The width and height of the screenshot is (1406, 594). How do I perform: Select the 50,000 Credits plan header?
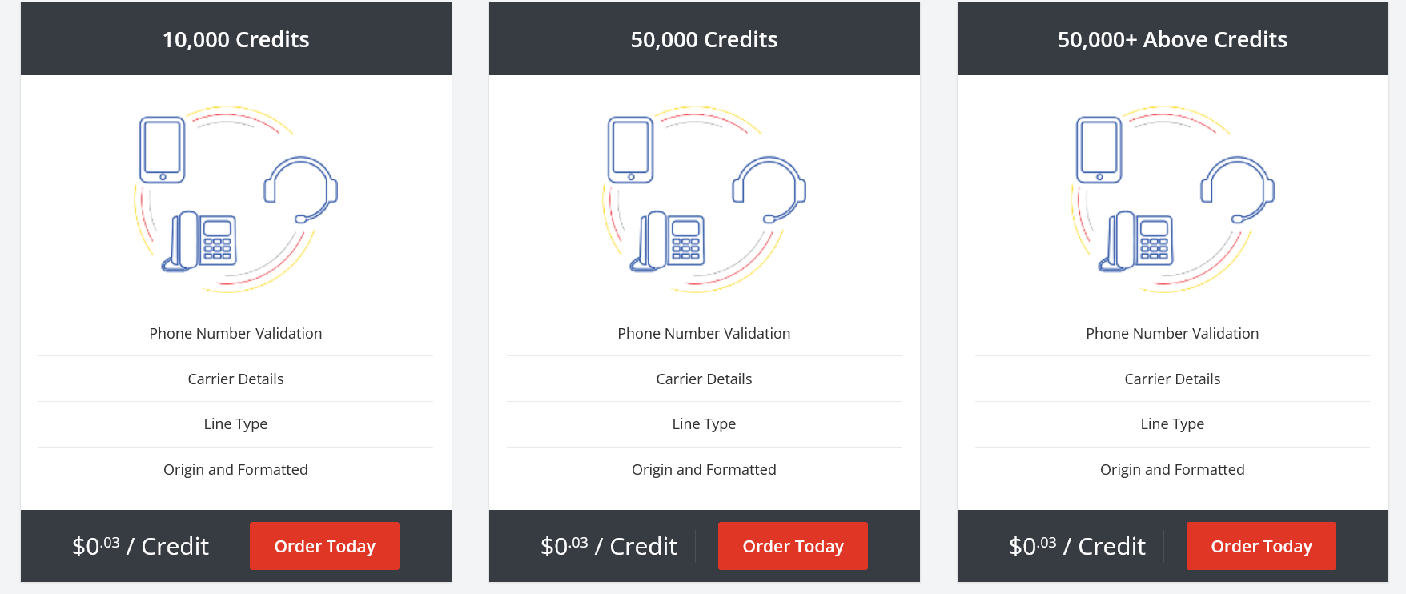704,38
